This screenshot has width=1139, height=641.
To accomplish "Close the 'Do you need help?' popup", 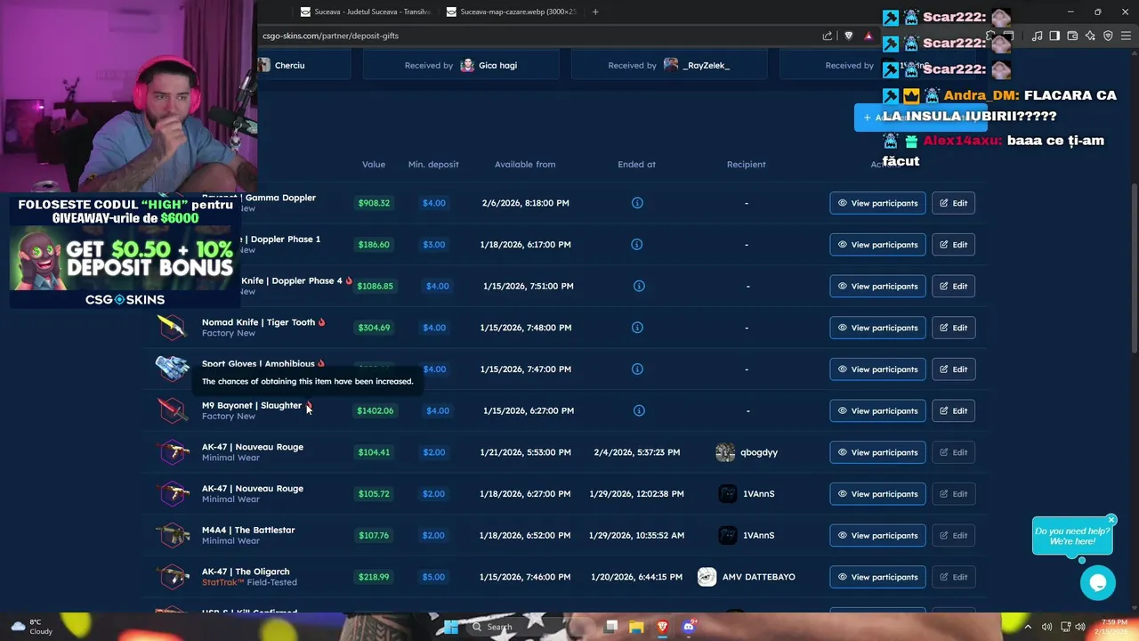I will (x=1111, y=520).
